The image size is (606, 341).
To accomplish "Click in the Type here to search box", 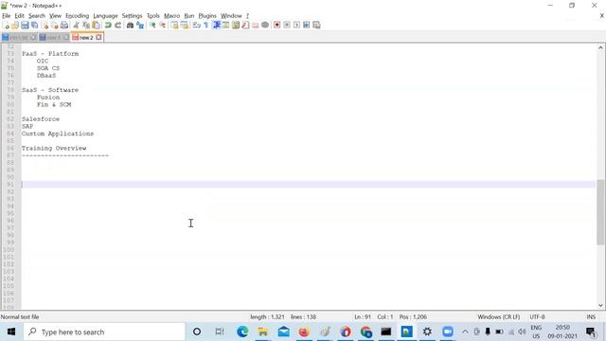I will point(104,332).
